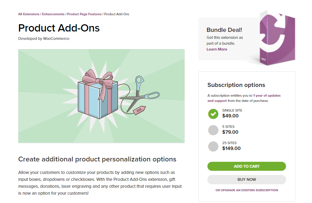Go to All Extensions breadcrumb
The height and width of the screenshot is (203, 312).
tap(29, 14)
